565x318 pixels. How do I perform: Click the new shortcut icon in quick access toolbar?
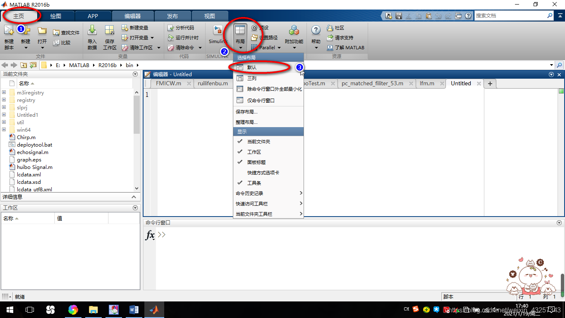click(x=388, y=16)
